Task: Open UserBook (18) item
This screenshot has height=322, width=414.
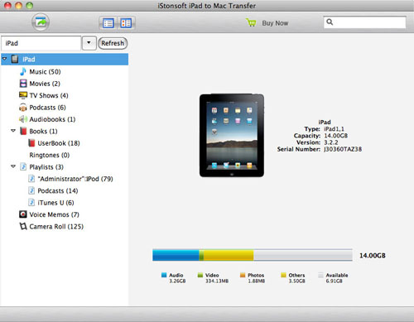Action: 59,143
